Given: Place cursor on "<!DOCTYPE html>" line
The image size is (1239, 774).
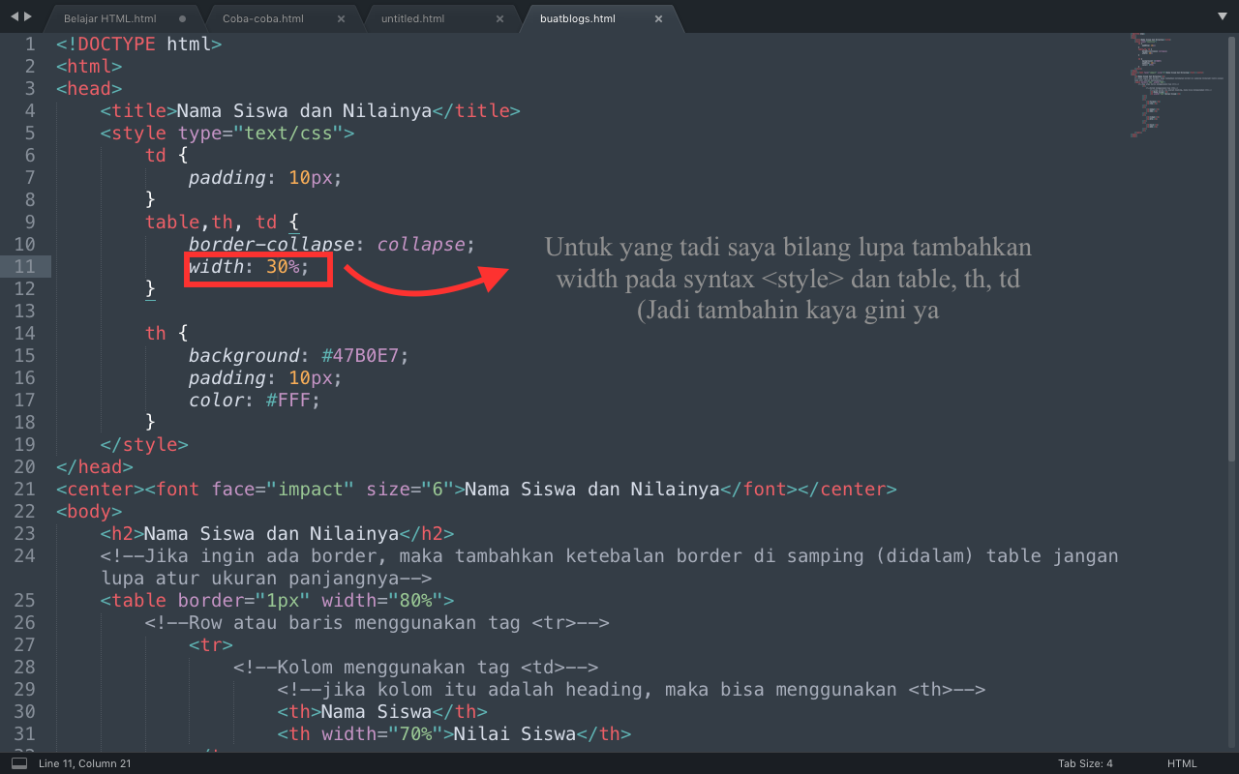Looking at the screenshot, I should [138, 44].
